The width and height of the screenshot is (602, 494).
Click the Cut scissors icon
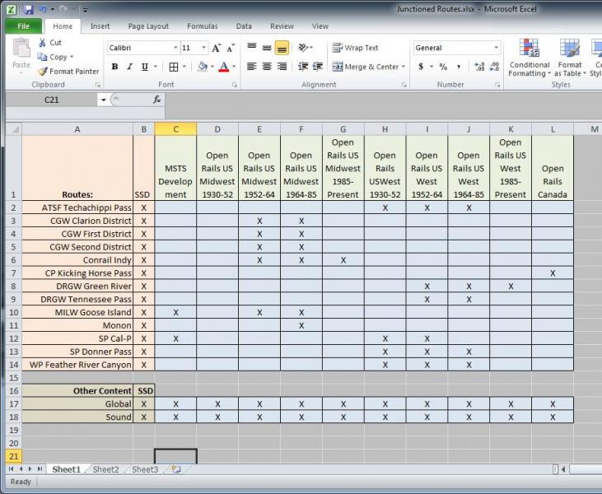click(42, 43)
